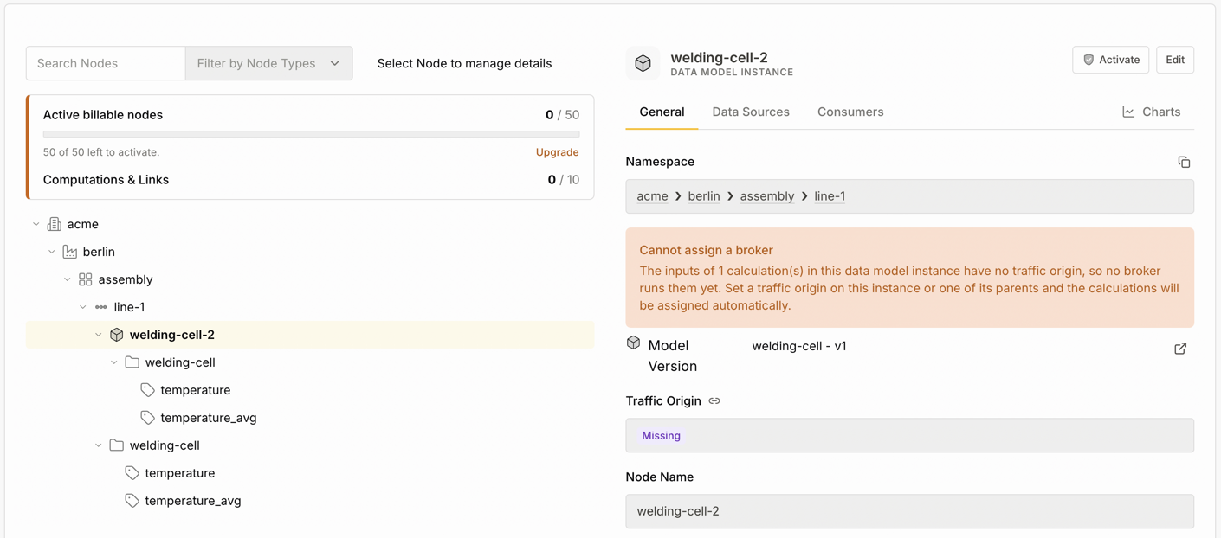Collapse the berlin node
Screen dimensions: 1221x538
[x=52, y=252]
